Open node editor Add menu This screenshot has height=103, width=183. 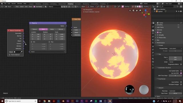coord(26,7)
